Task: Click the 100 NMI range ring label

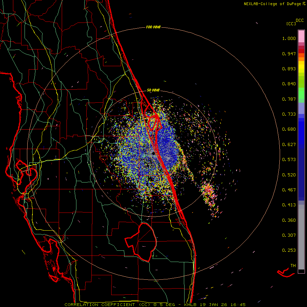Action: click(x=153, y=27)
